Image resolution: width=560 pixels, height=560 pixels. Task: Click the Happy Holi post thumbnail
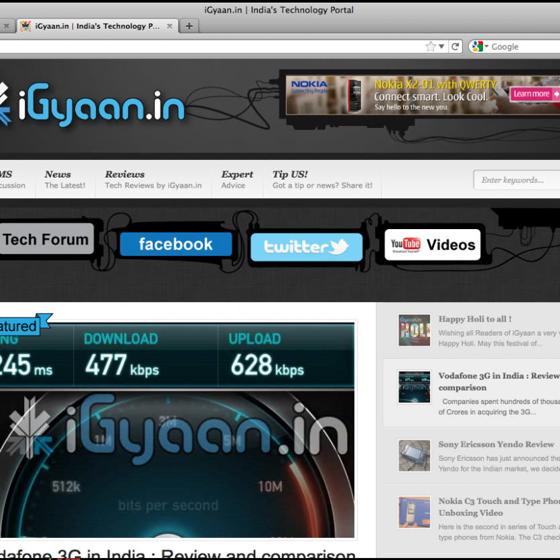[414, 330]
